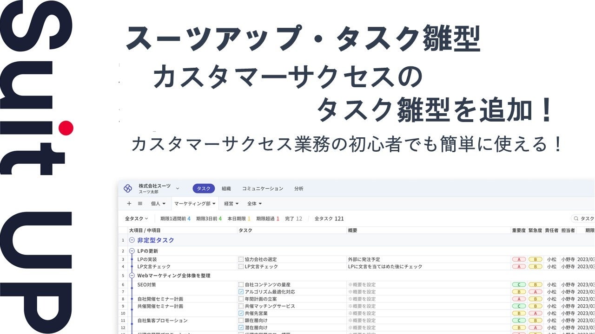Collapse the LPの更新 section

132,251
